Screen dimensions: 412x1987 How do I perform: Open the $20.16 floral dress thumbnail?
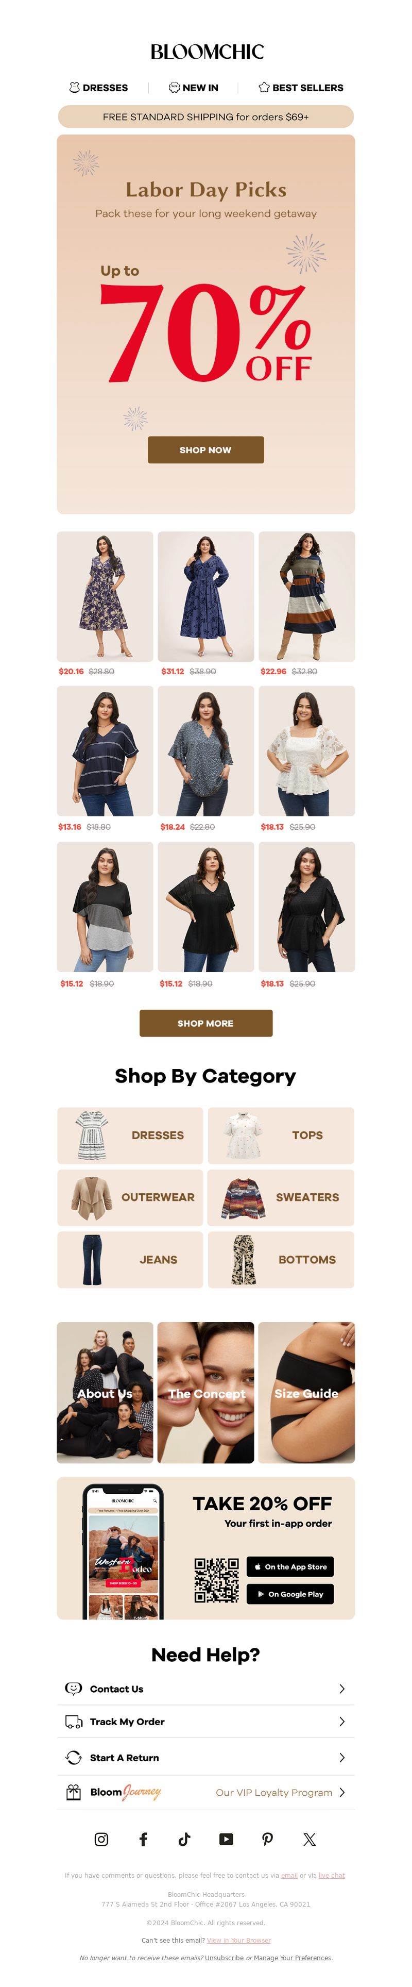pos(105,596)
